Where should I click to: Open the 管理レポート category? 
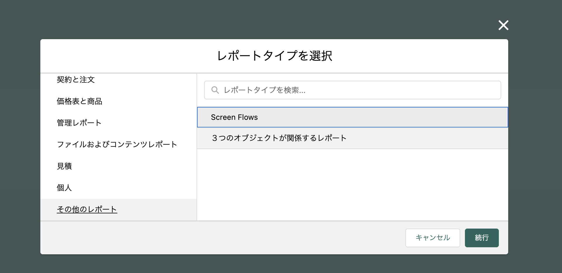click(x=79, y=123)
